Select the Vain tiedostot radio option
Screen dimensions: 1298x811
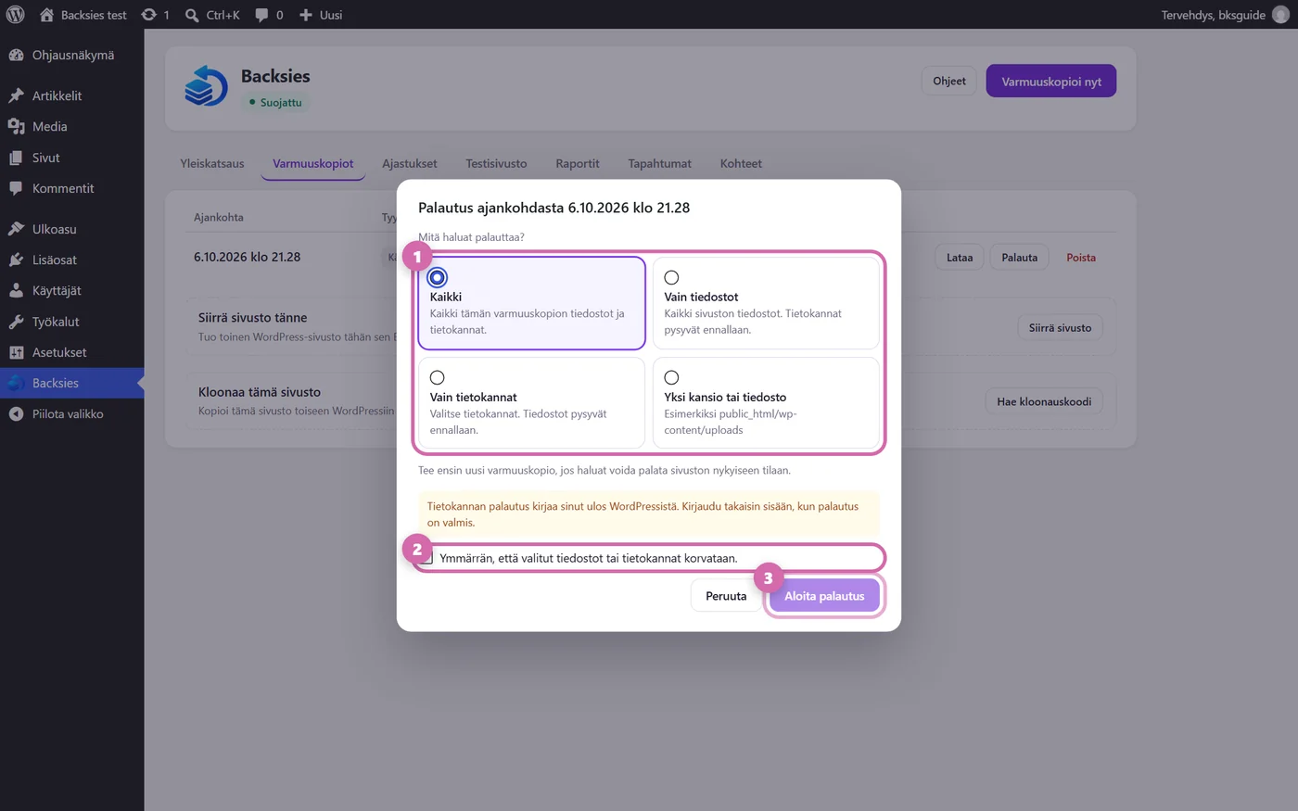coord(671,277)
